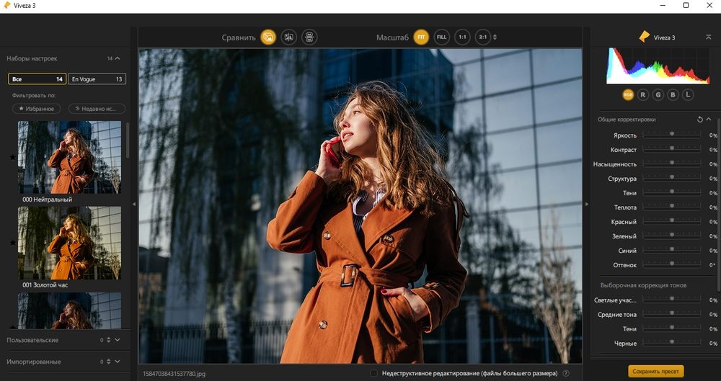Favorite the 000 Нейтральный preset star

(12, 157)
